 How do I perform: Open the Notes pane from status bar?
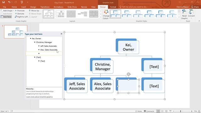[139, 111]
